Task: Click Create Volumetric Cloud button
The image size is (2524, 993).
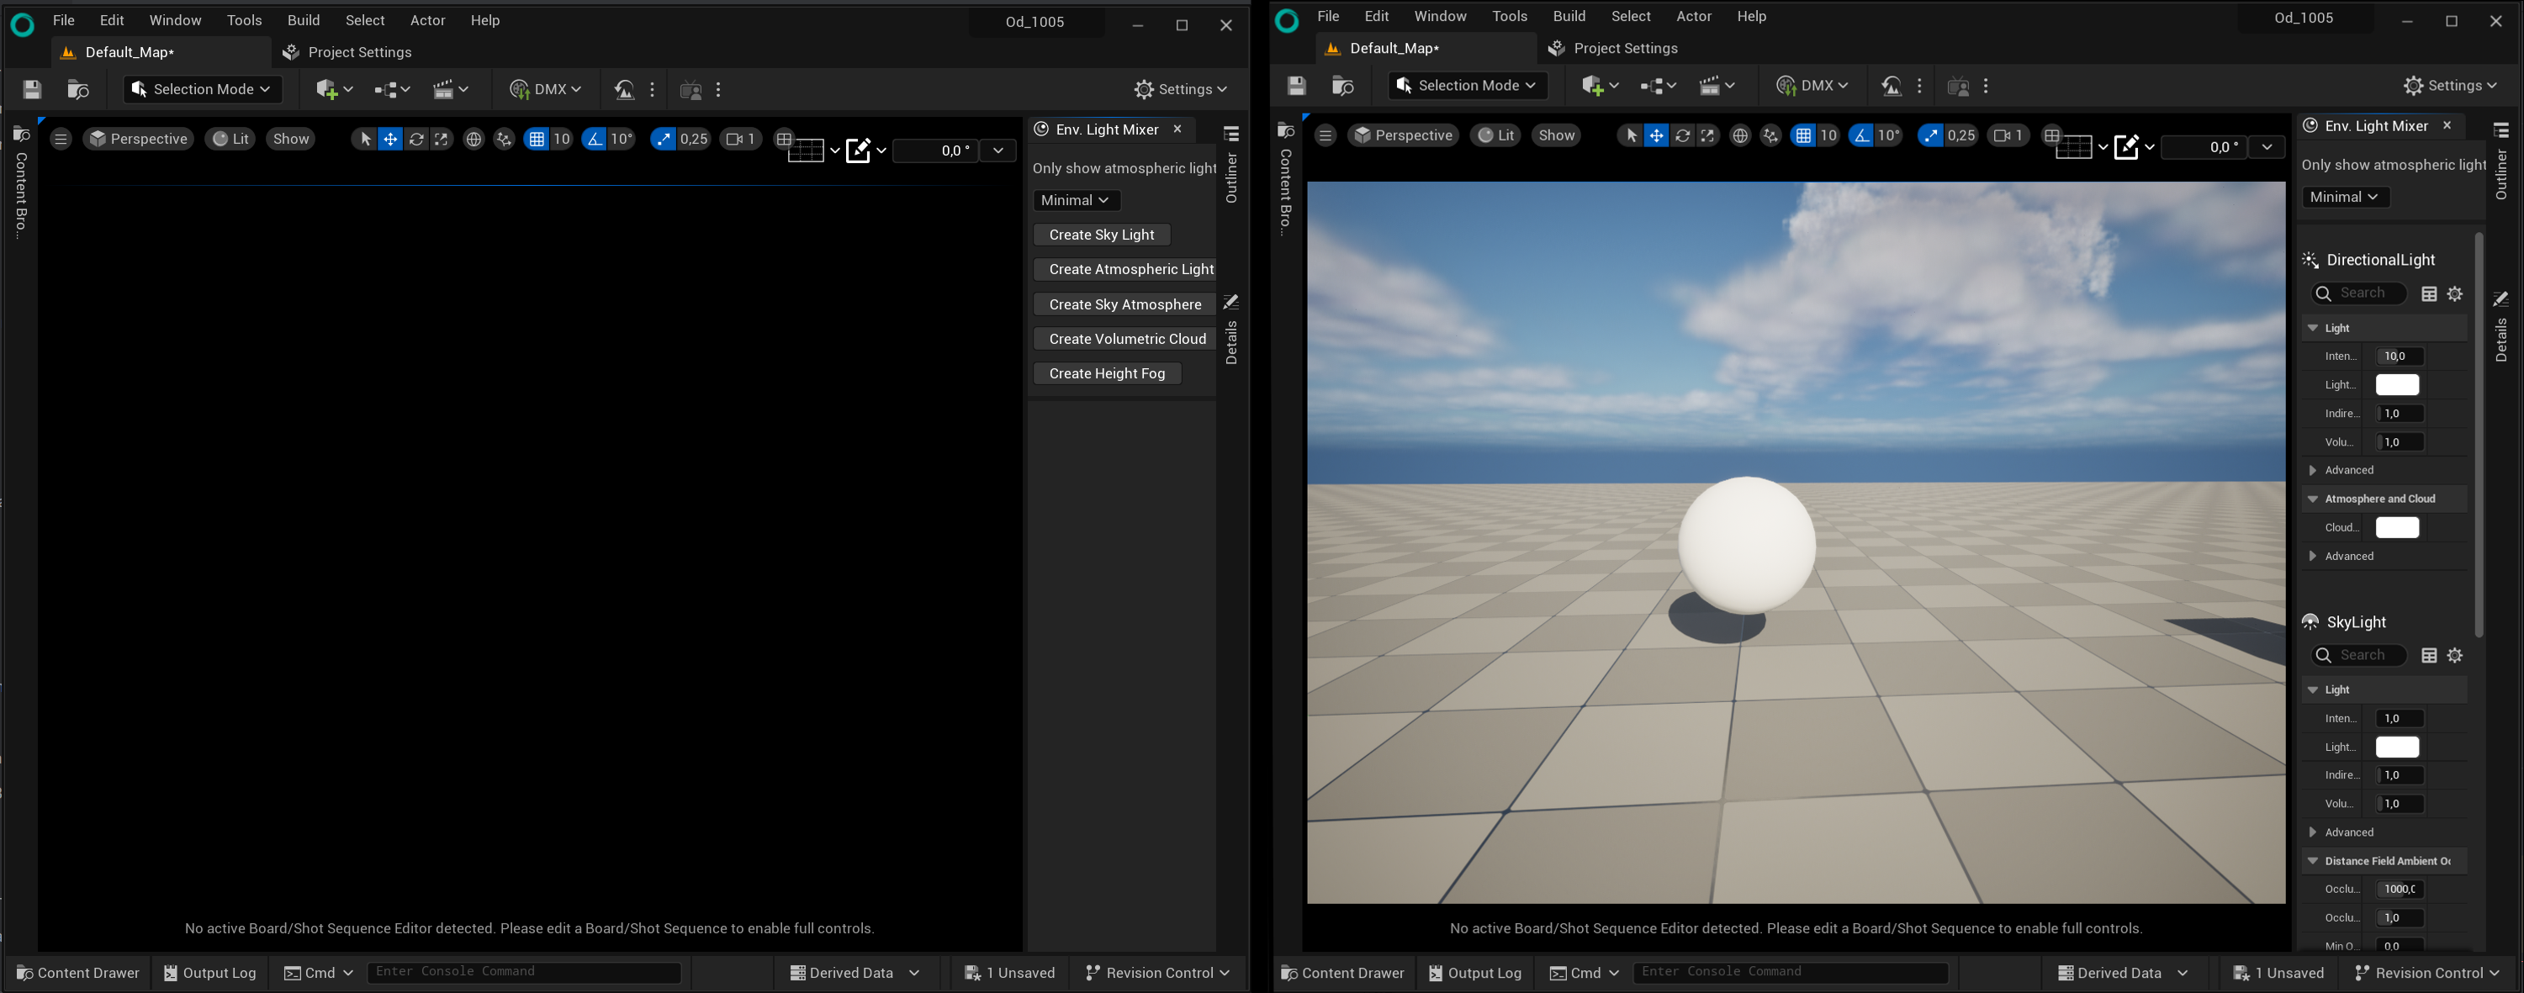Action: tap(1127, 338)
